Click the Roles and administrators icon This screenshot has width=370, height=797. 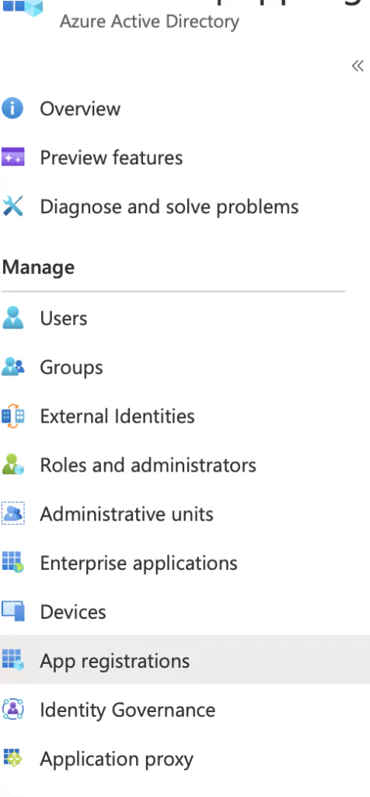tap(12, 465)
